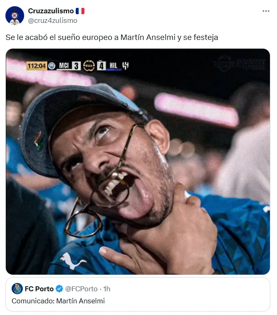Viewport: 277px width, 315px height.
Task: Click the French flag emoji beside Cruzazulismo
Action: [x=80, y=11]
